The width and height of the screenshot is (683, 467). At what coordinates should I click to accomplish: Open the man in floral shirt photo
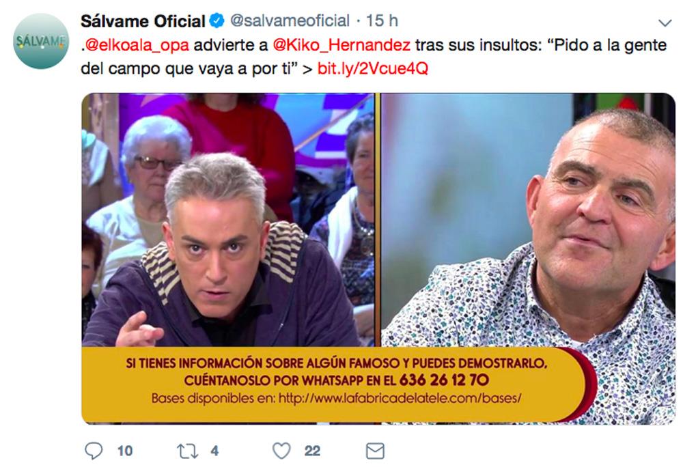(528, 220)
